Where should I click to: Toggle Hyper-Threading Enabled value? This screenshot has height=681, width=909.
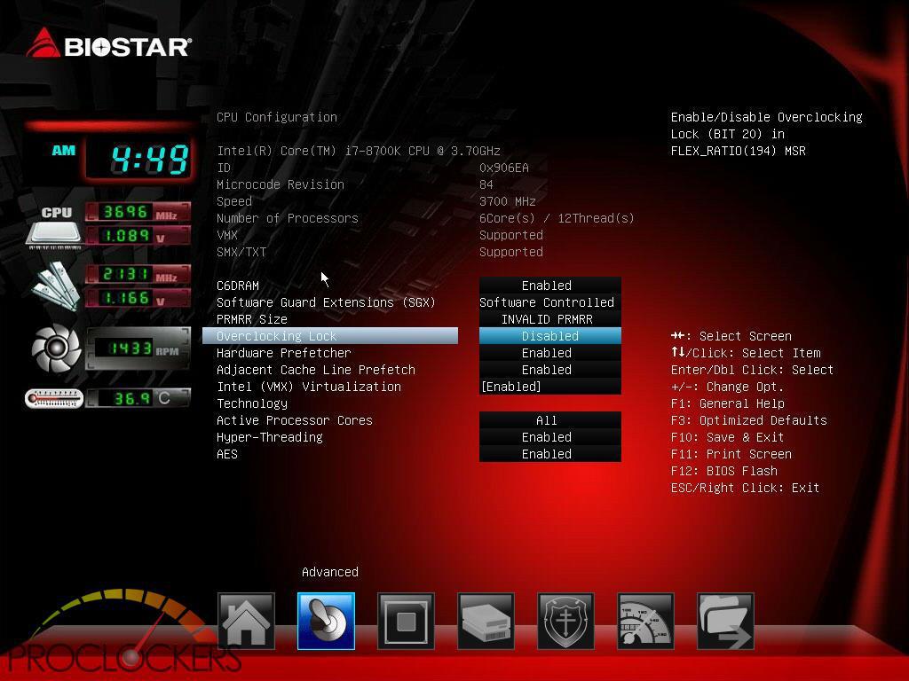(549, 437)
